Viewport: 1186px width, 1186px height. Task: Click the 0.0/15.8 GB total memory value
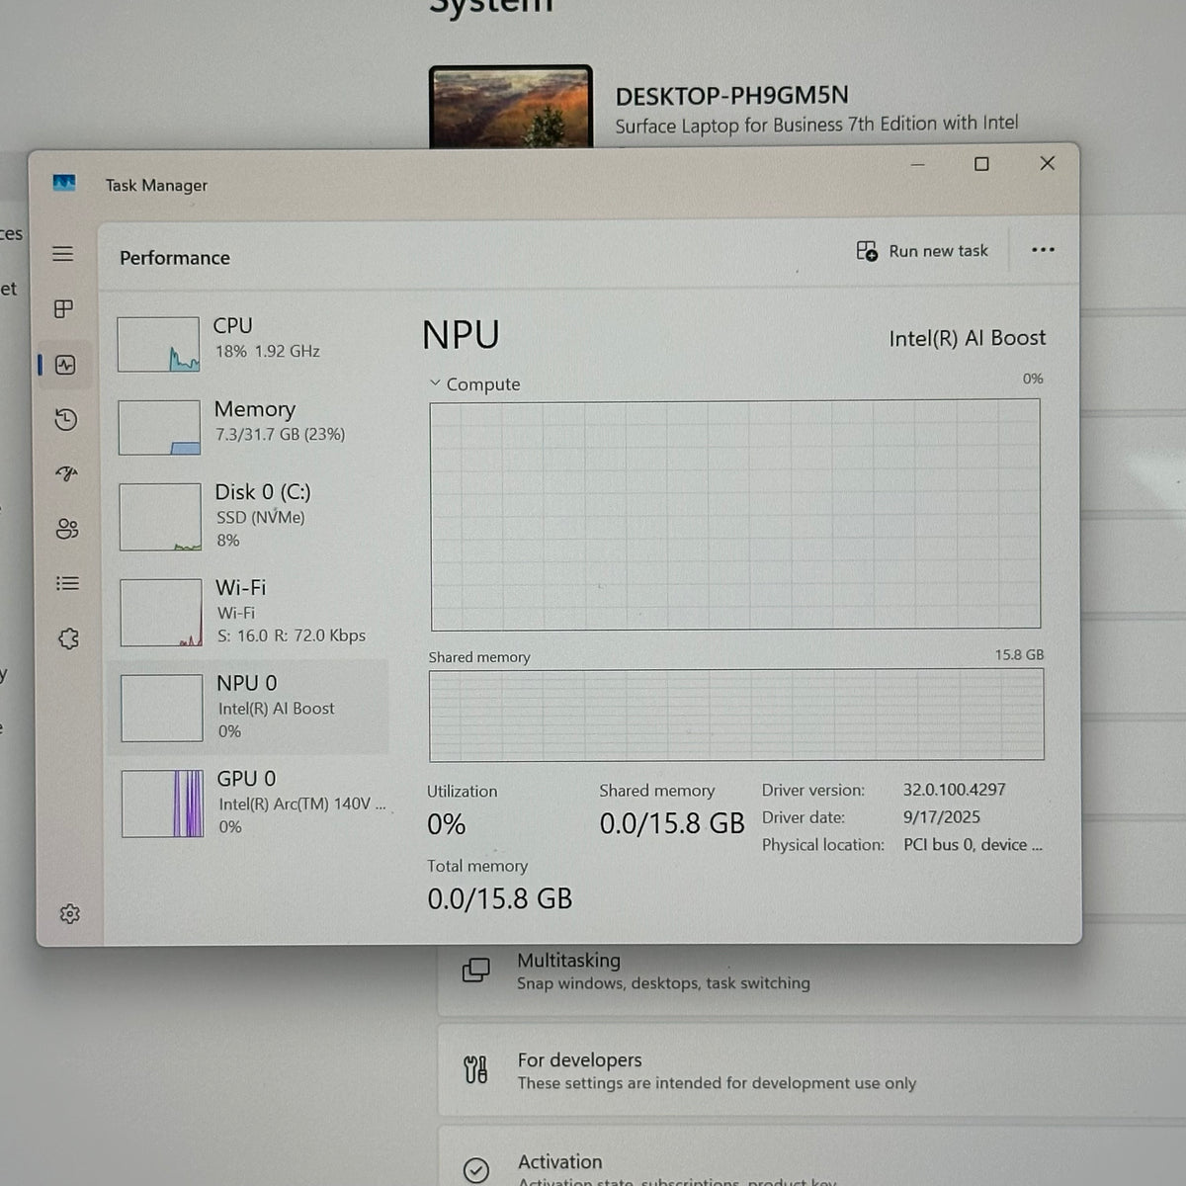coord(500,898)
